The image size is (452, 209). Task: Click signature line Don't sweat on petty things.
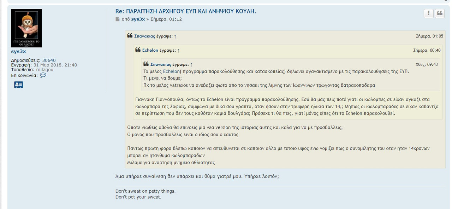145,191
